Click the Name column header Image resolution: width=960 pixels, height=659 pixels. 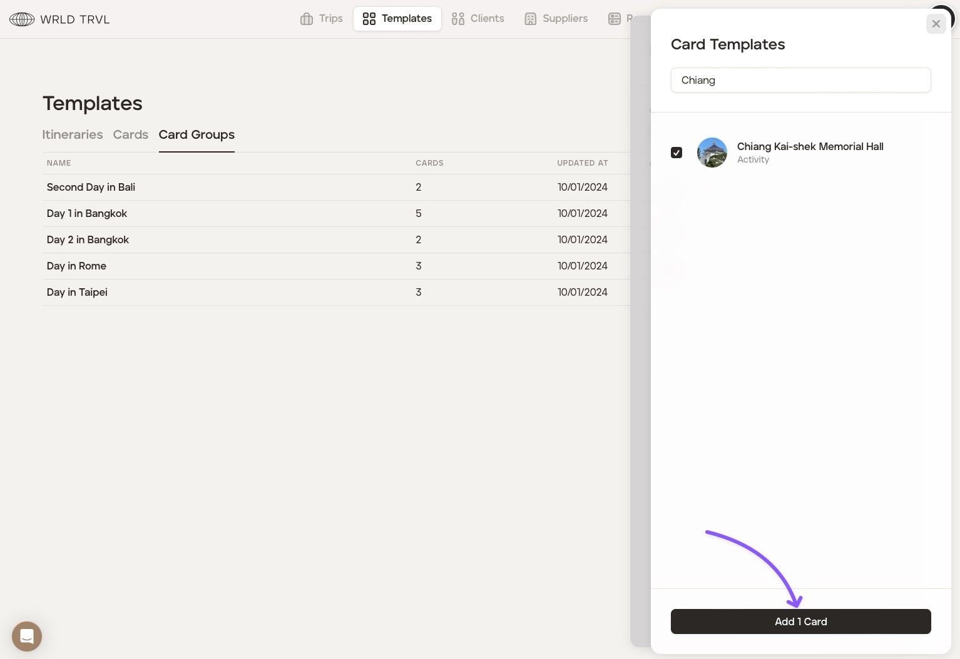coord(59,163)
